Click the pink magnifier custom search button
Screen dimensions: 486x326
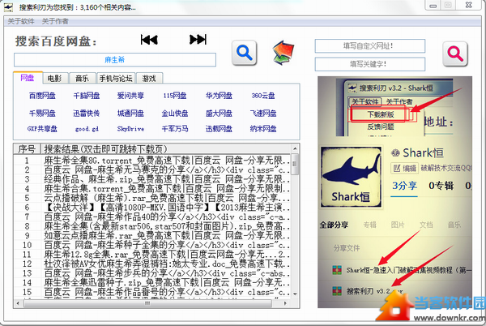454,54
